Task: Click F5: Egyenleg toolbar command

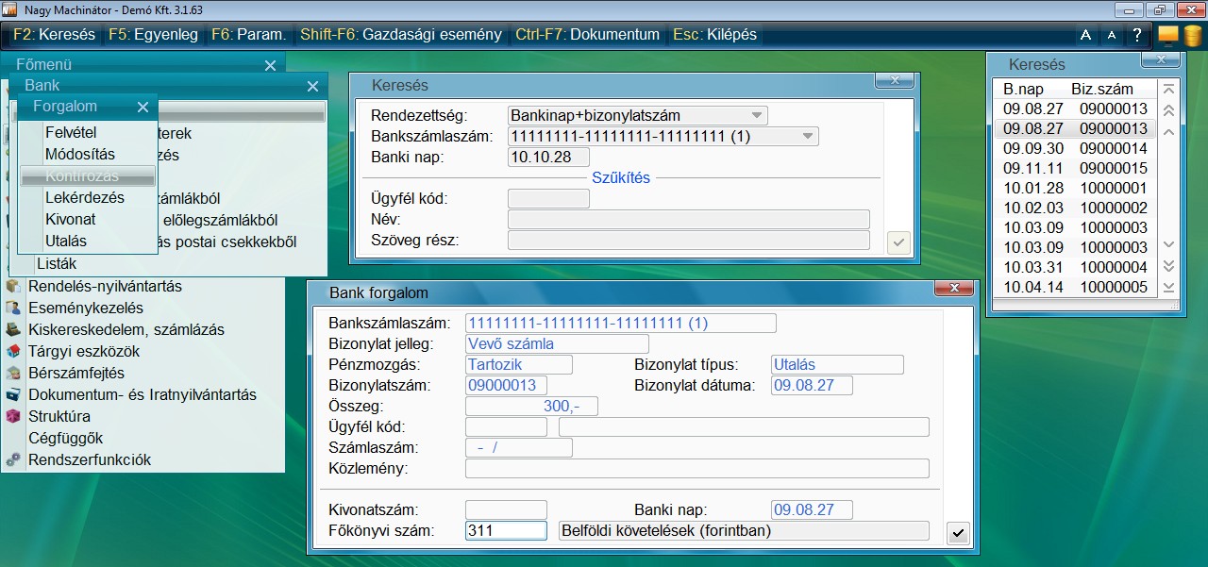Action: tap(154, 35)
